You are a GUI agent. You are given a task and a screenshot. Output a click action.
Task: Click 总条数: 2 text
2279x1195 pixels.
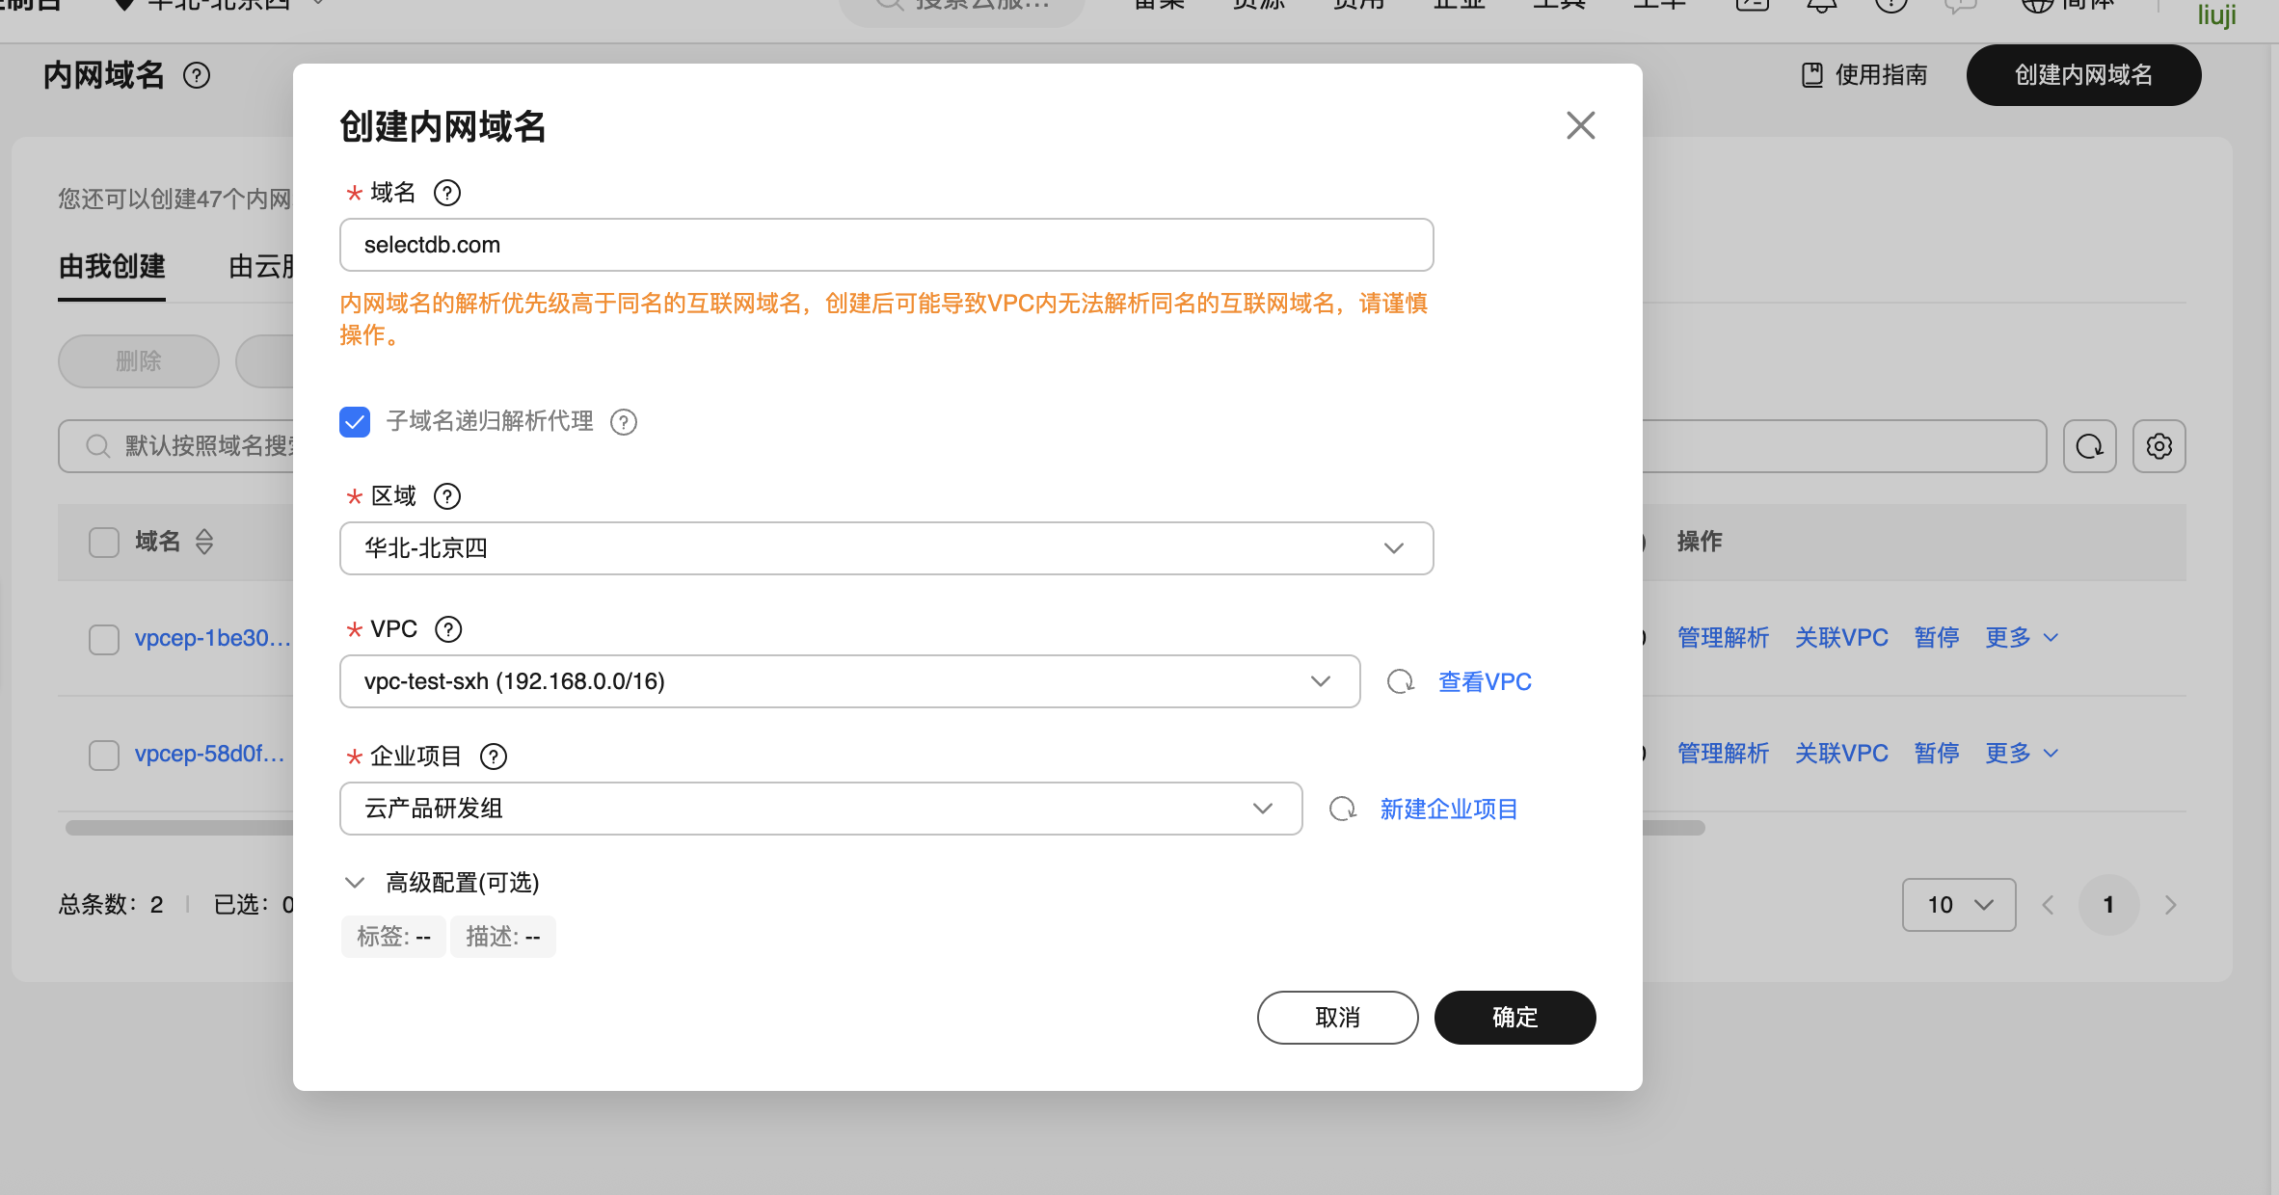[111, 905]
